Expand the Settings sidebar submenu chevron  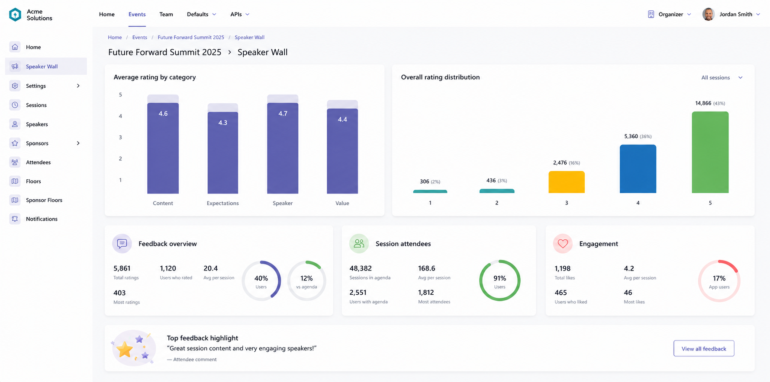78,86
